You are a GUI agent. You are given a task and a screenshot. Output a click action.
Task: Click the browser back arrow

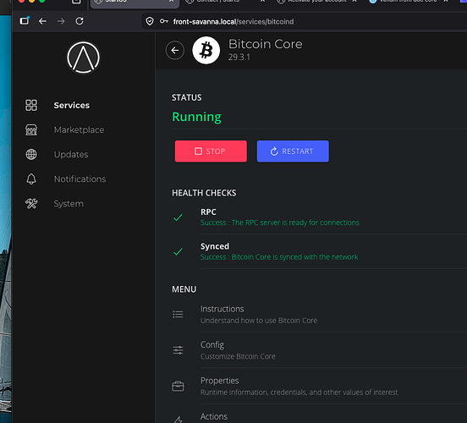click(42, 21)
